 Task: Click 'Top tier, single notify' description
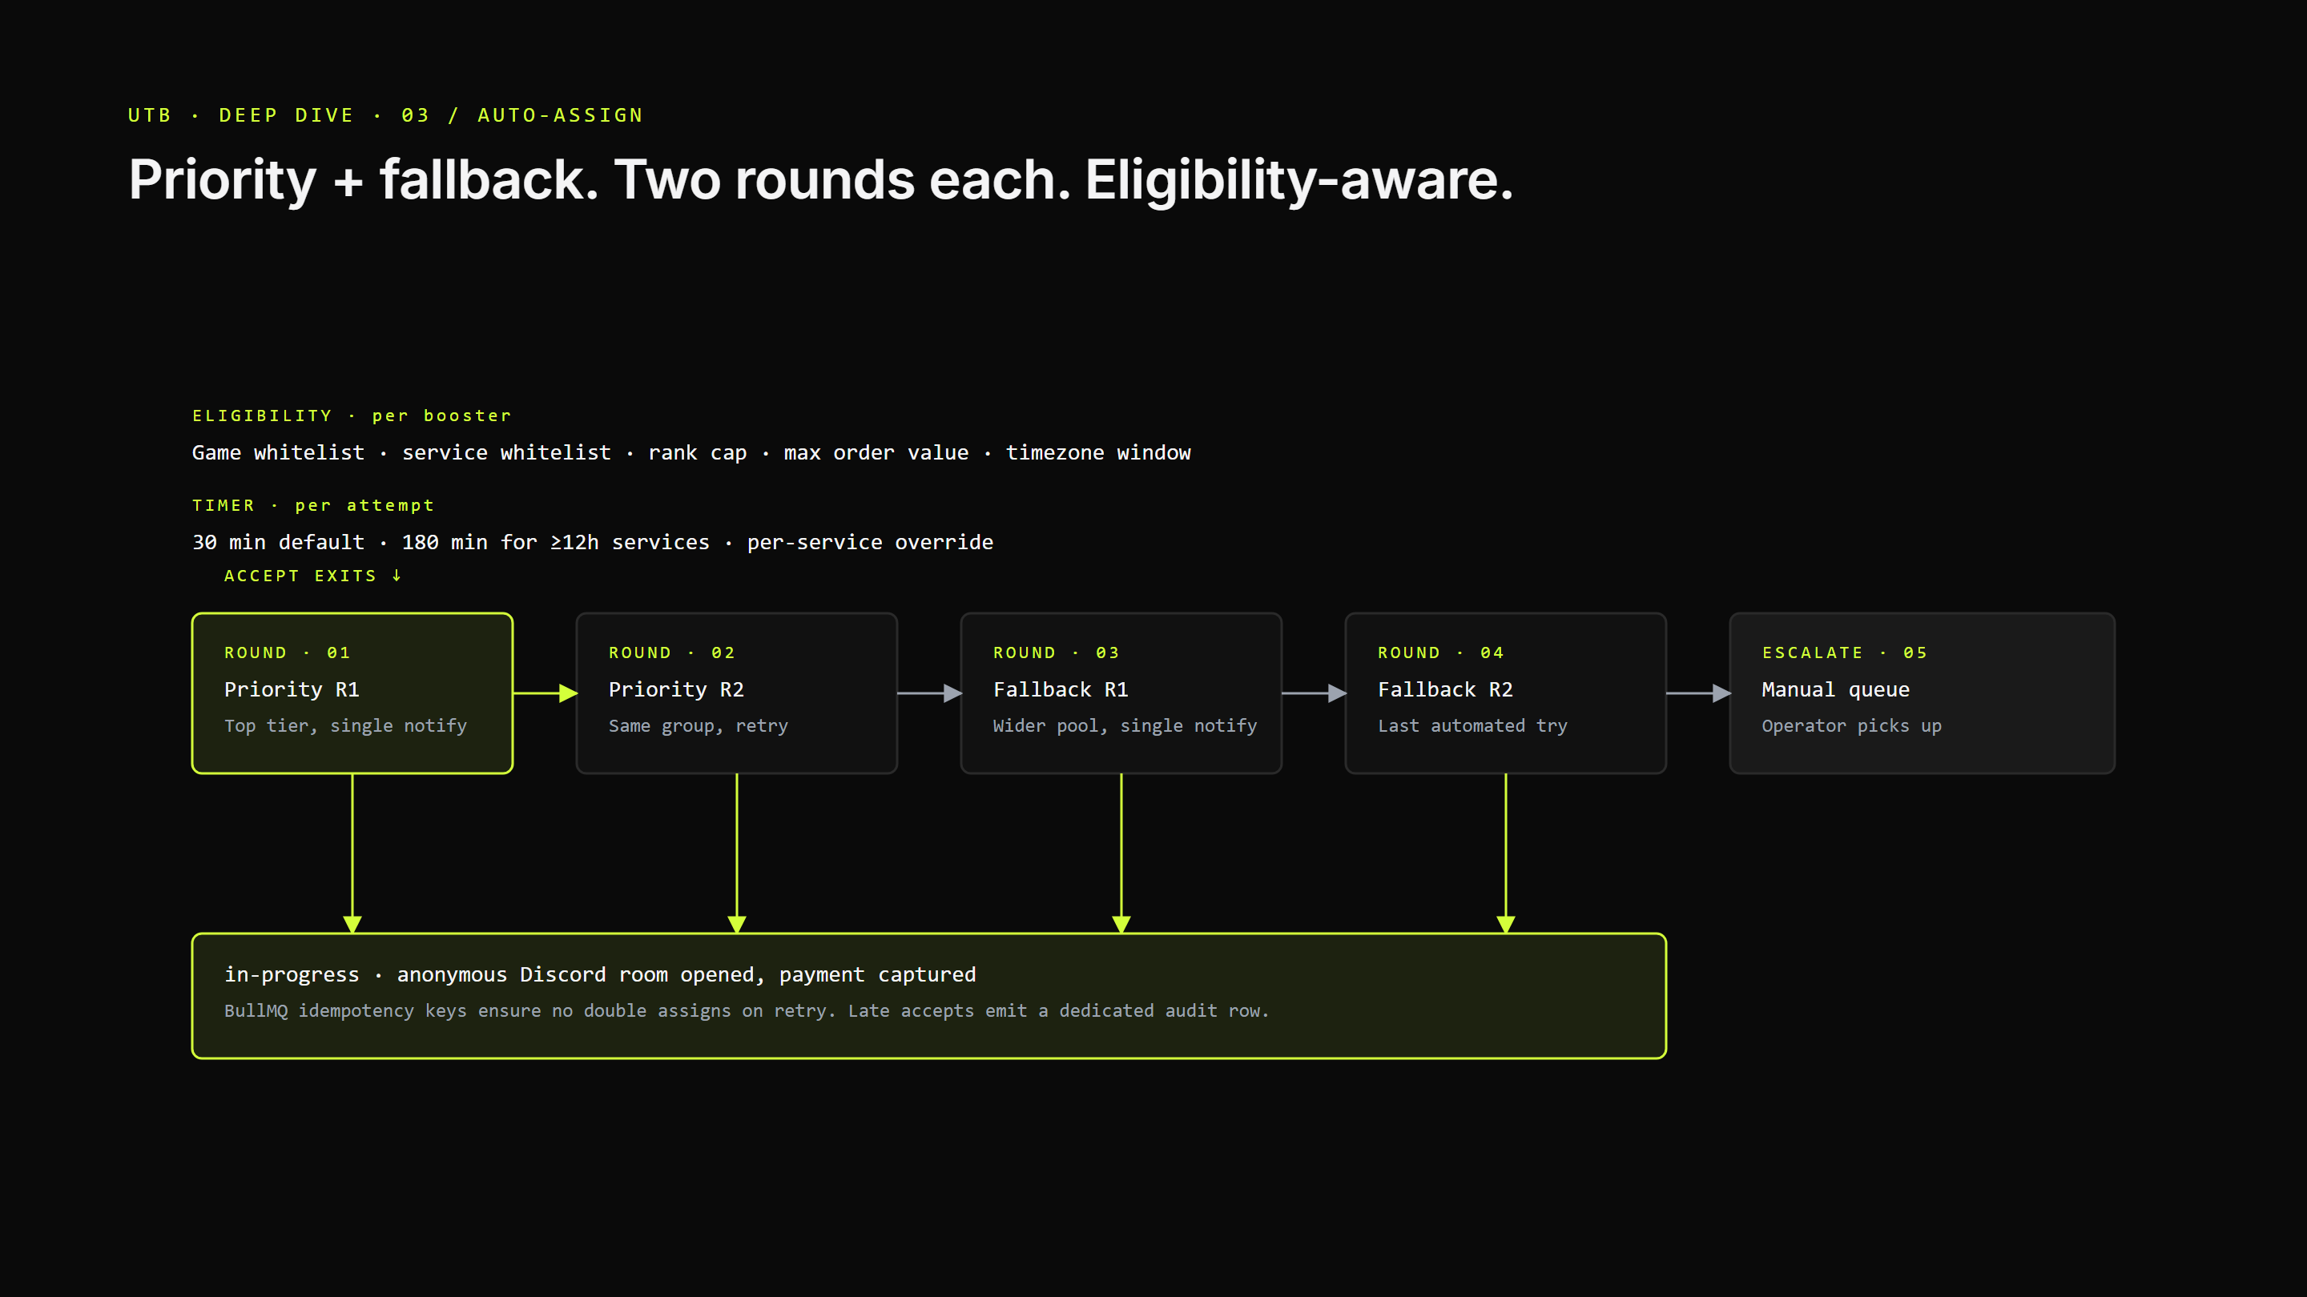[346, 726]
